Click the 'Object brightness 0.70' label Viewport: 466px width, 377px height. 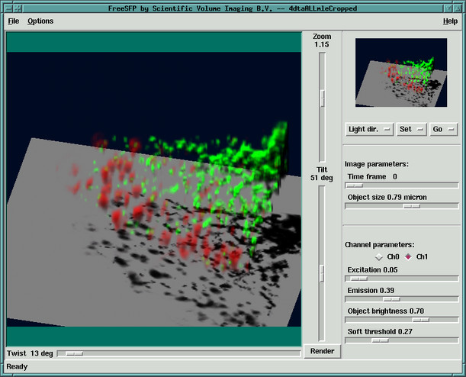pyautogui.click(x=386, y=311)
